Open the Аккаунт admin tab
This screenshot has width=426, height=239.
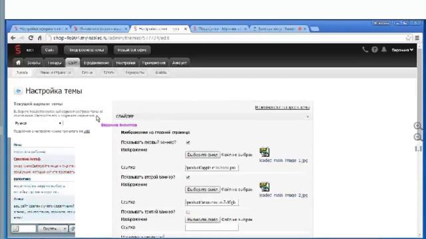179,63
